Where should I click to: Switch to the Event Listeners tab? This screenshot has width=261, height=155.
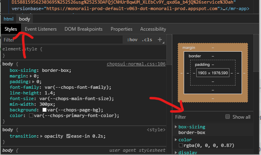[x=41, y=29]
